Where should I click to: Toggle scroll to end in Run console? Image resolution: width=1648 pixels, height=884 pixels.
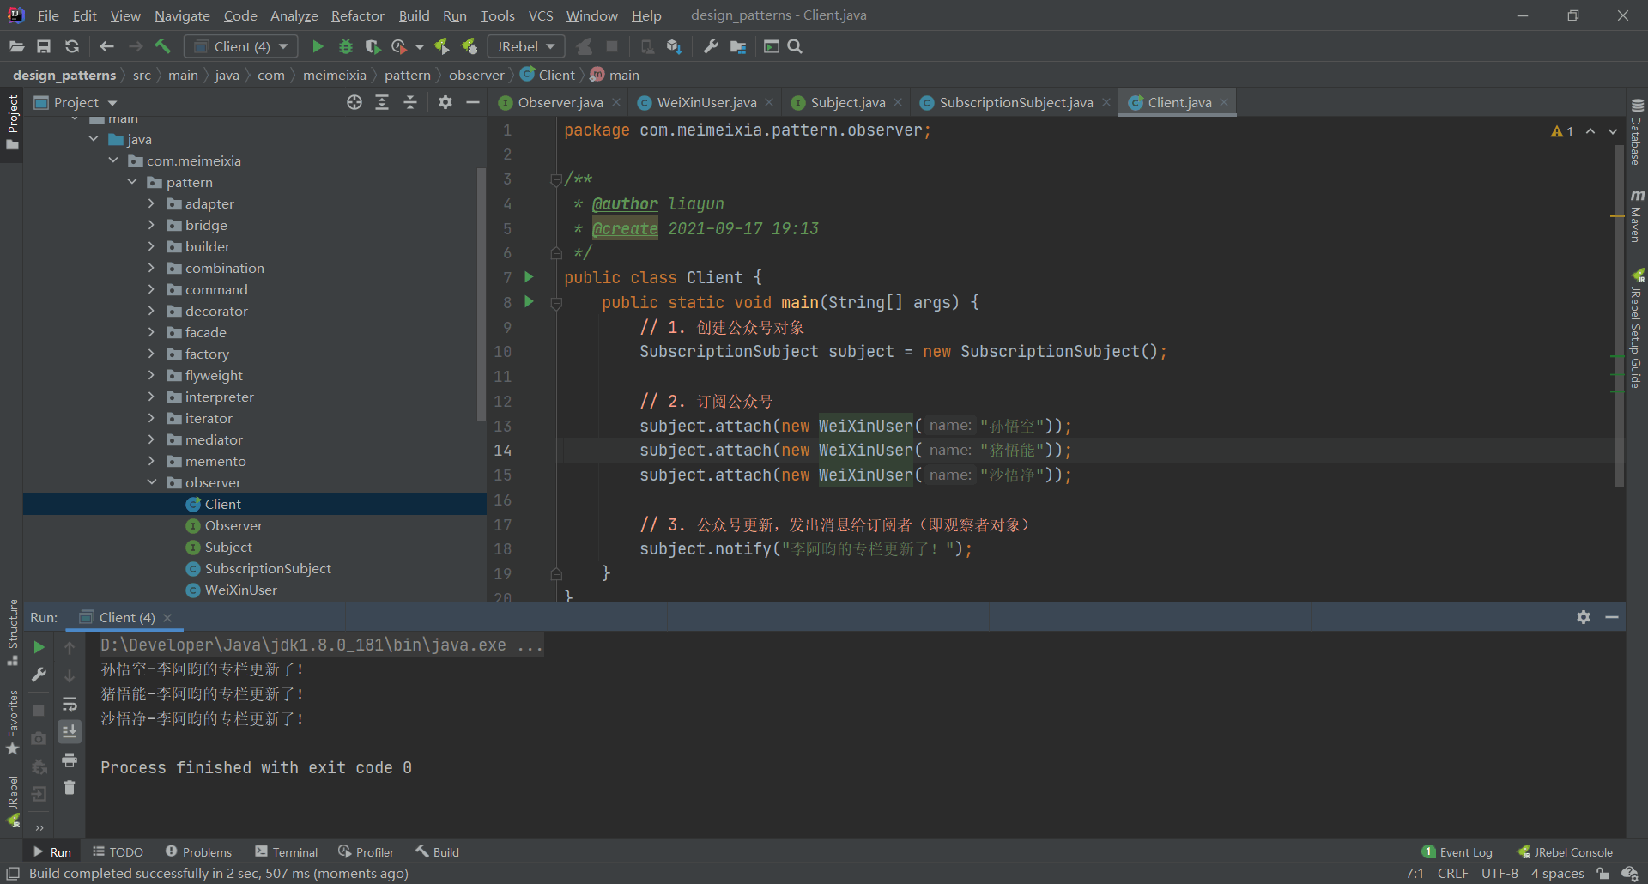70,731
